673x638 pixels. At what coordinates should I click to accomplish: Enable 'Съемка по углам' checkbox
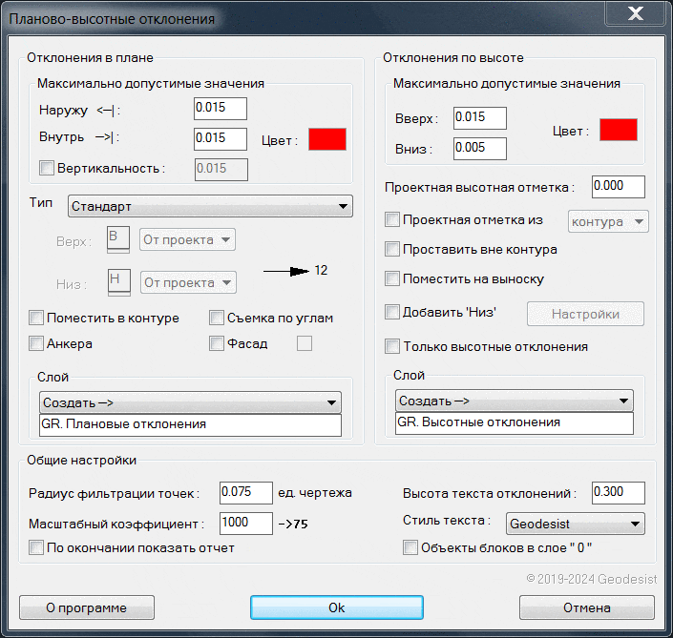(216, 318)
